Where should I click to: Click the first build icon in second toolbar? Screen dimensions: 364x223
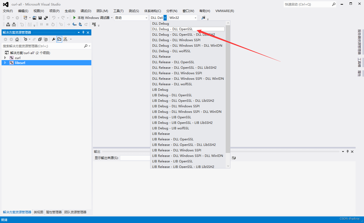tap(8, 24)
